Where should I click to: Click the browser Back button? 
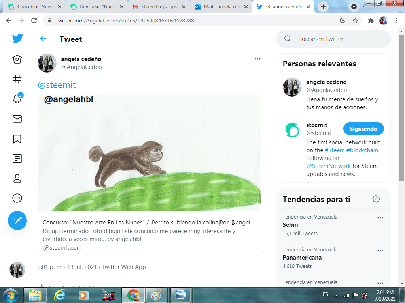9,21
